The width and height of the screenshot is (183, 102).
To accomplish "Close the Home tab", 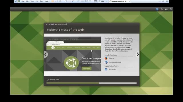I will click(107, 1).
